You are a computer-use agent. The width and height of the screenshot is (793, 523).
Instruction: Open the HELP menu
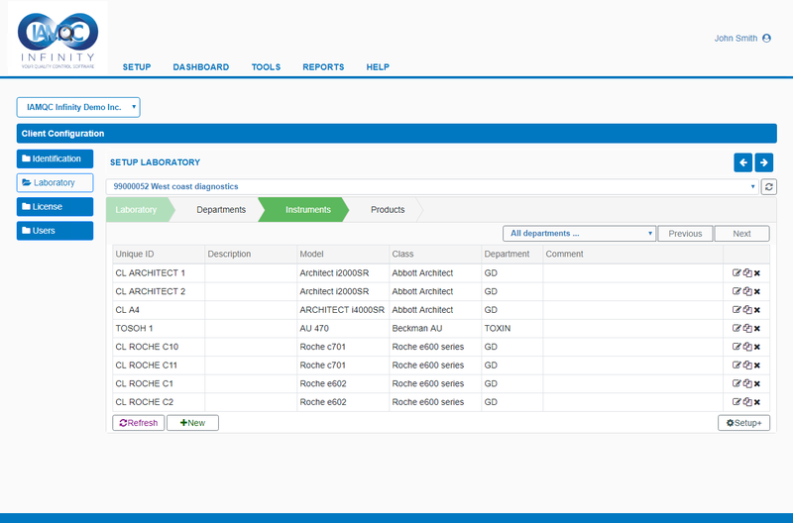[x=378, y=67]
